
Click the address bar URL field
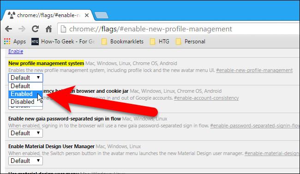(179, 29)
